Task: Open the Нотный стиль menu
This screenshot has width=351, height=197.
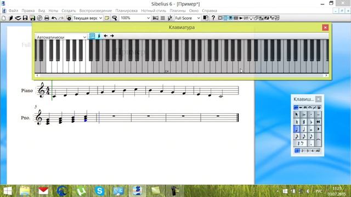Action: [154, 10]
